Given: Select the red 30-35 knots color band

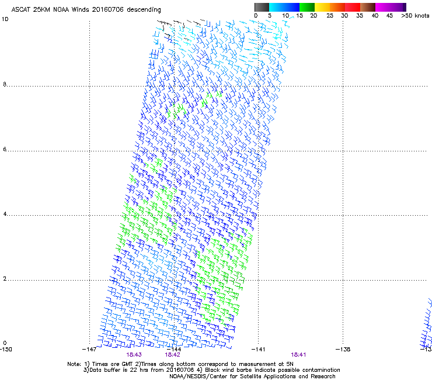Looking at the screenshot, I should [353, 7].
